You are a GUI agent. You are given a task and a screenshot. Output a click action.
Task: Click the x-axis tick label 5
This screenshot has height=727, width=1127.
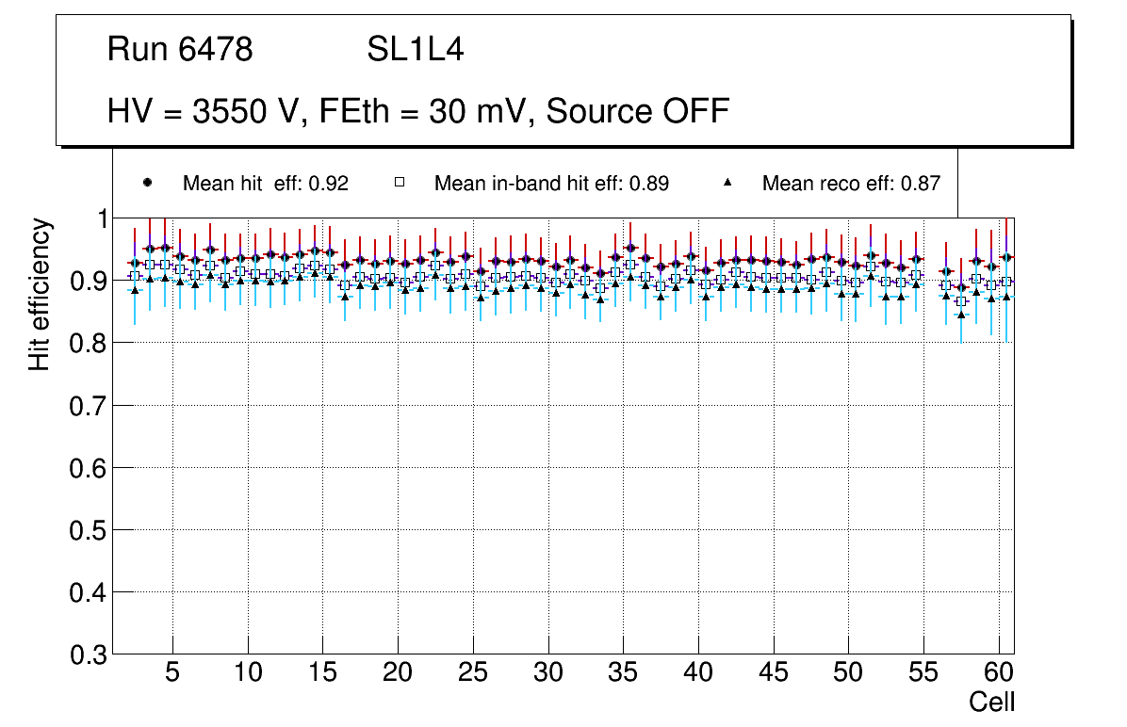point(172,674)
